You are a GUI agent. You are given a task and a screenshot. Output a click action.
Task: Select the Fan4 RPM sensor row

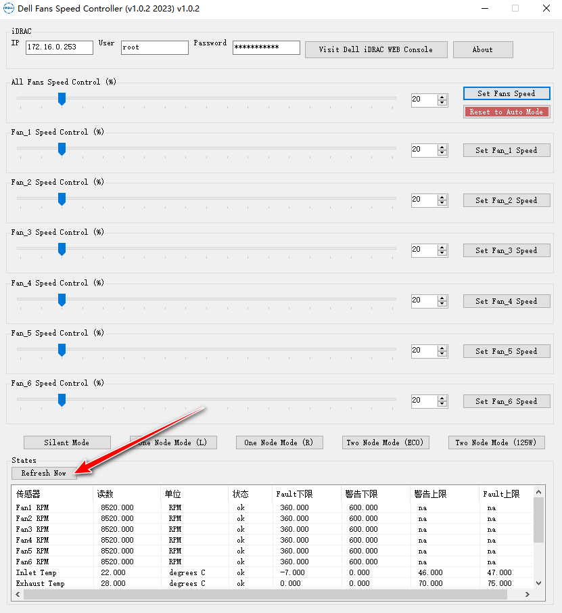tap(273, 540)
